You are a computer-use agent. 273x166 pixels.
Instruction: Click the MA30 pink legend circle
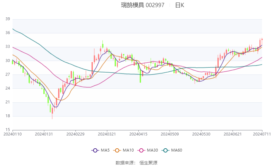coord(141,150)
